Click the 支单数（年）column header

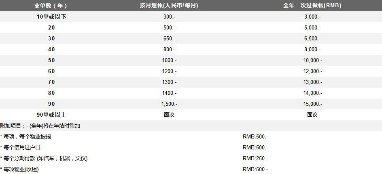click(x=51, y=6)
